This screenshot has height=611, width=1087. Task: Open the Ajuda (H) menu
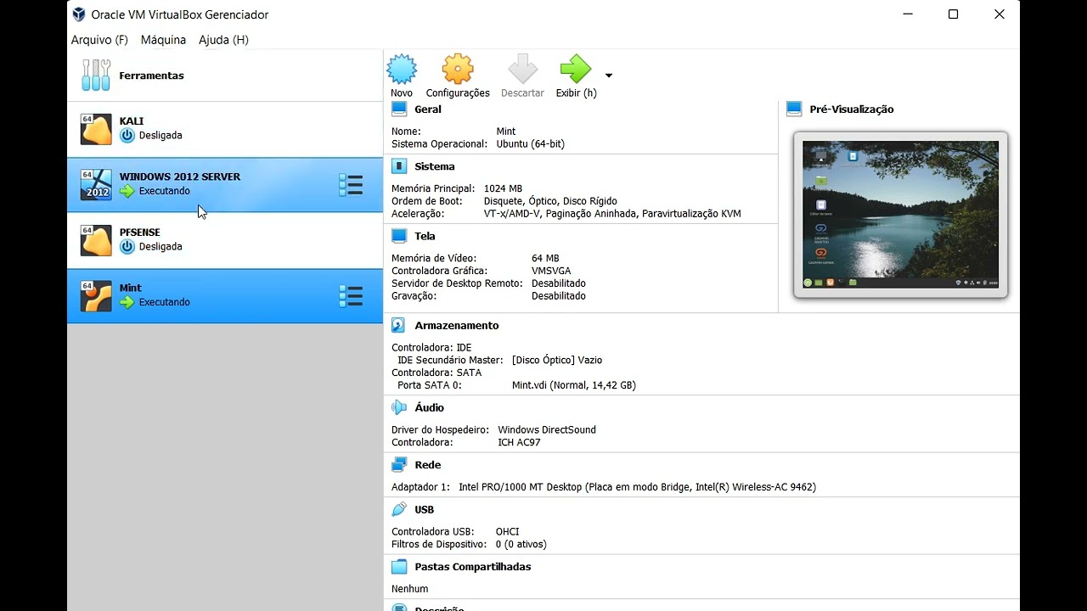[223, 40]
